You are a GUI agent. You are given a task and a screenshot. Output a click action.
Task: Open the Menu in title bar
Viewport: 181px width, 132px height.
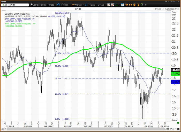(174, 1)
